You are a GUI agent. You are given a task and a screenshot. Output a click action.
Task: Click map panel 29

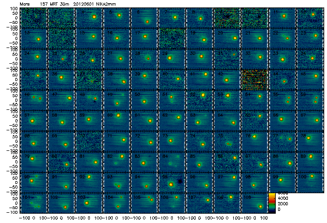tap(171, 59)
